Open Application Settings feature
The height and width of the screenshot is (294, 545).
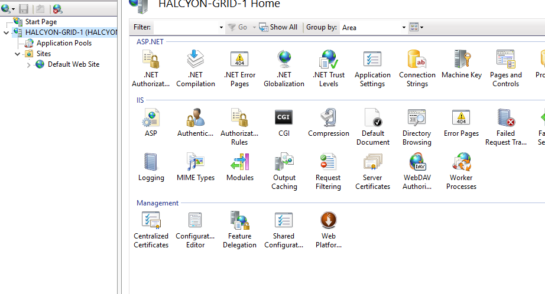372,68
